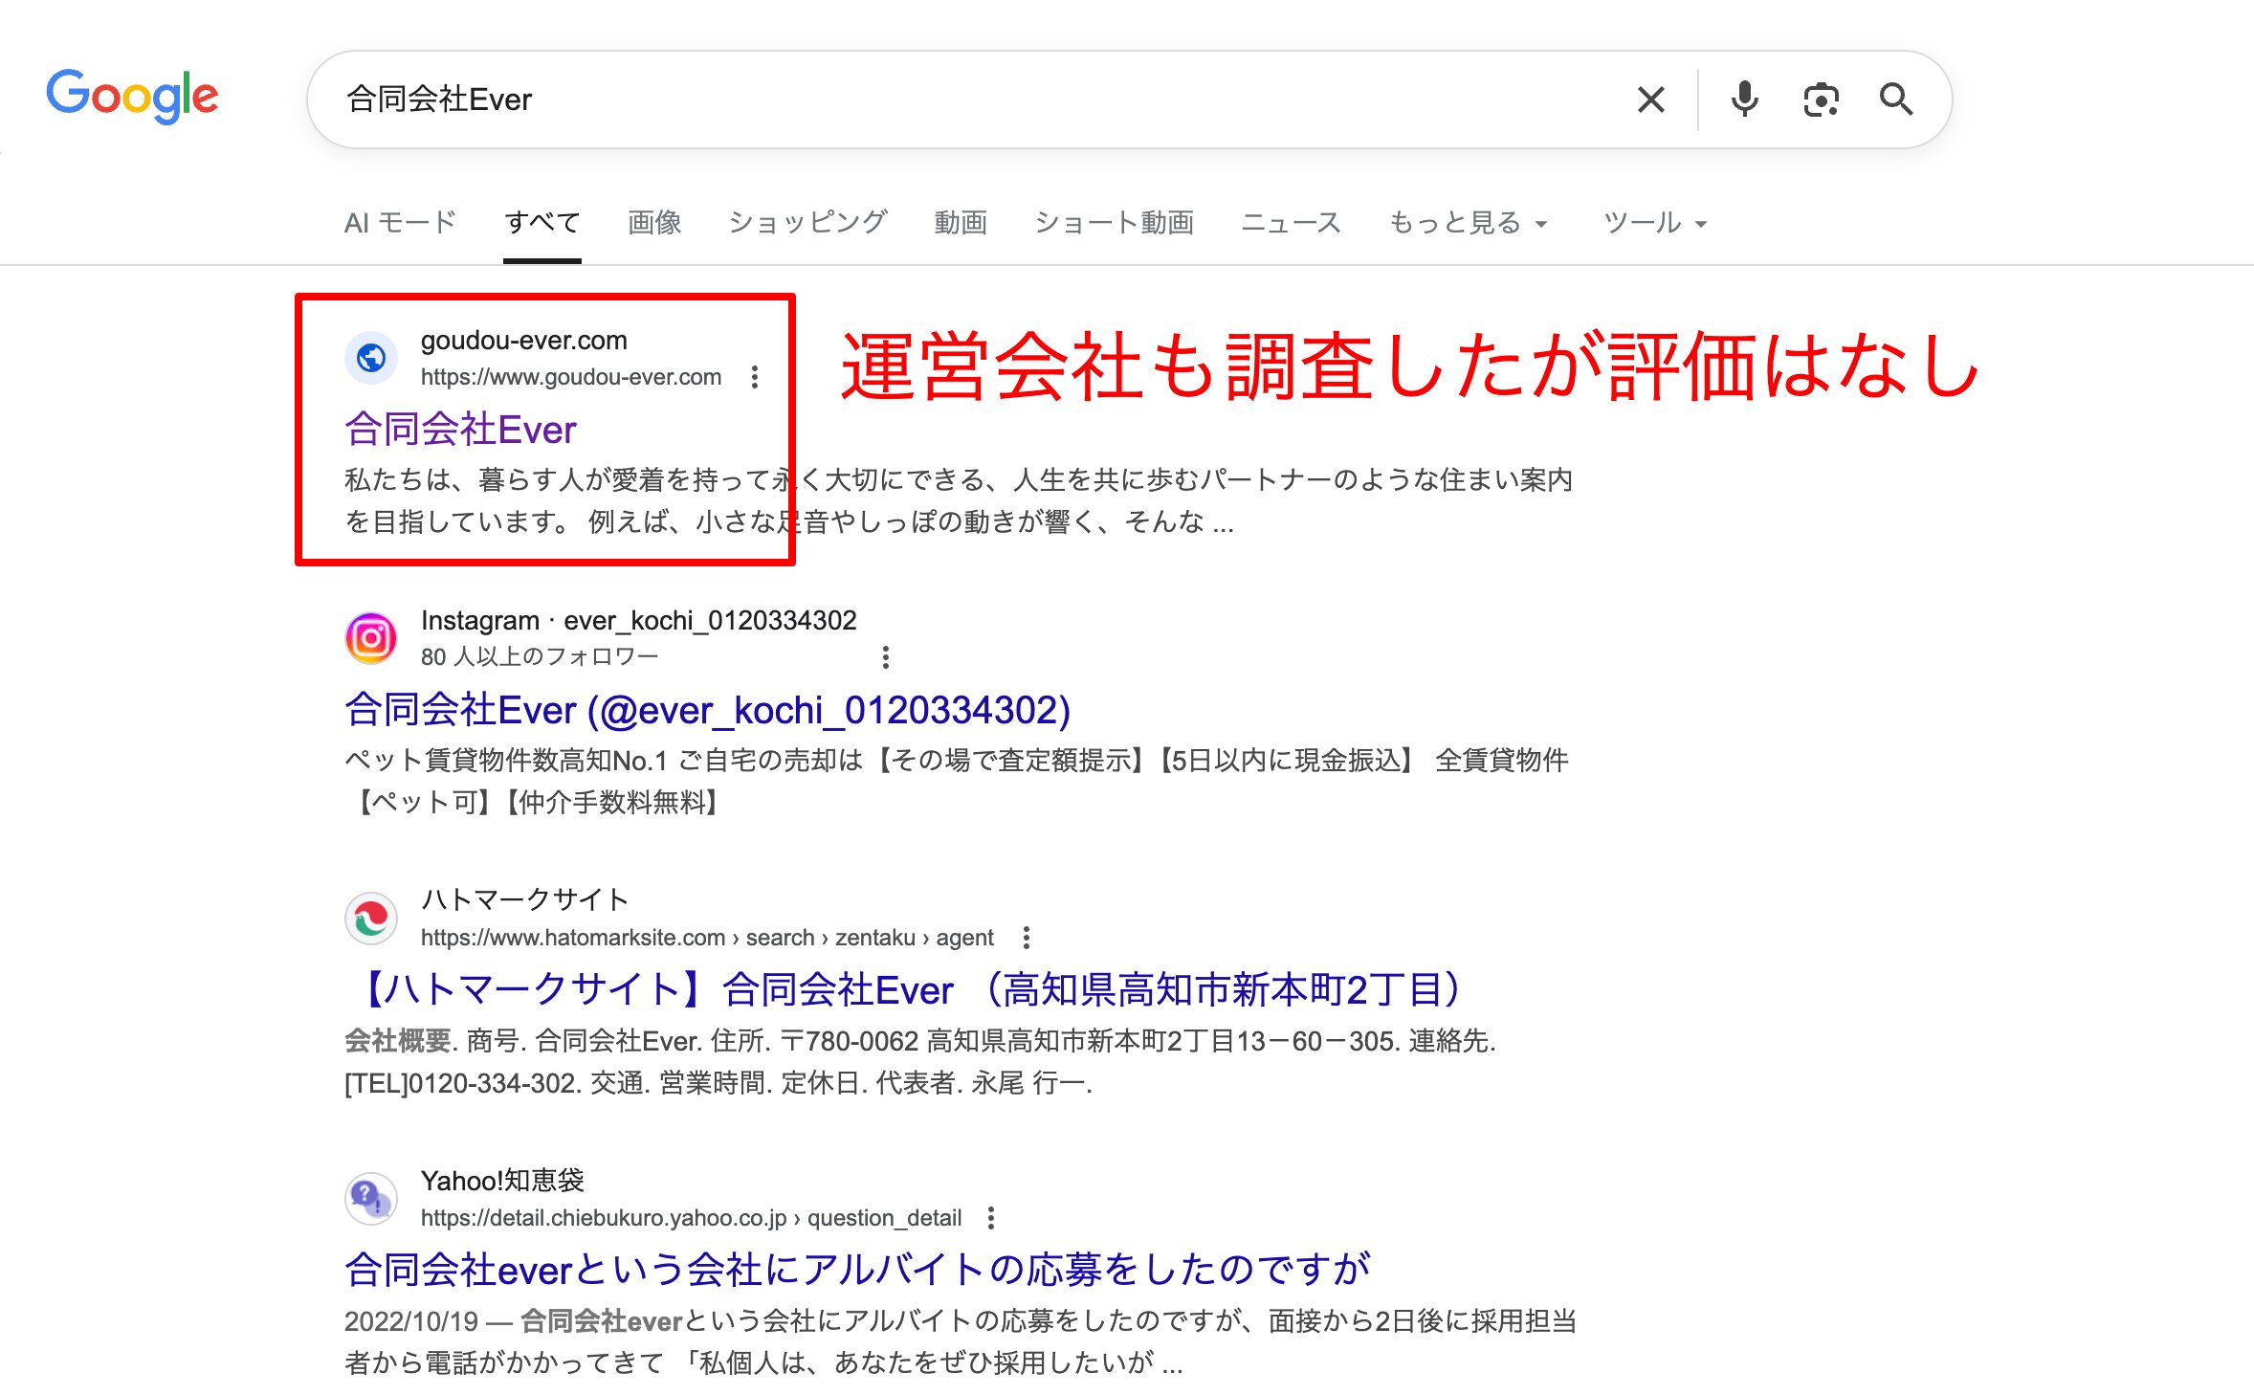Click the hatomarksite.com URL breadcrumb
This screenshot has width=2254, height=1395.
707,938
